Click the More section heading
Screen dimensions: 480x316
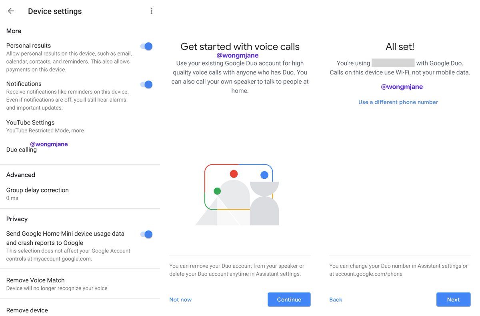tap(14, 31)
